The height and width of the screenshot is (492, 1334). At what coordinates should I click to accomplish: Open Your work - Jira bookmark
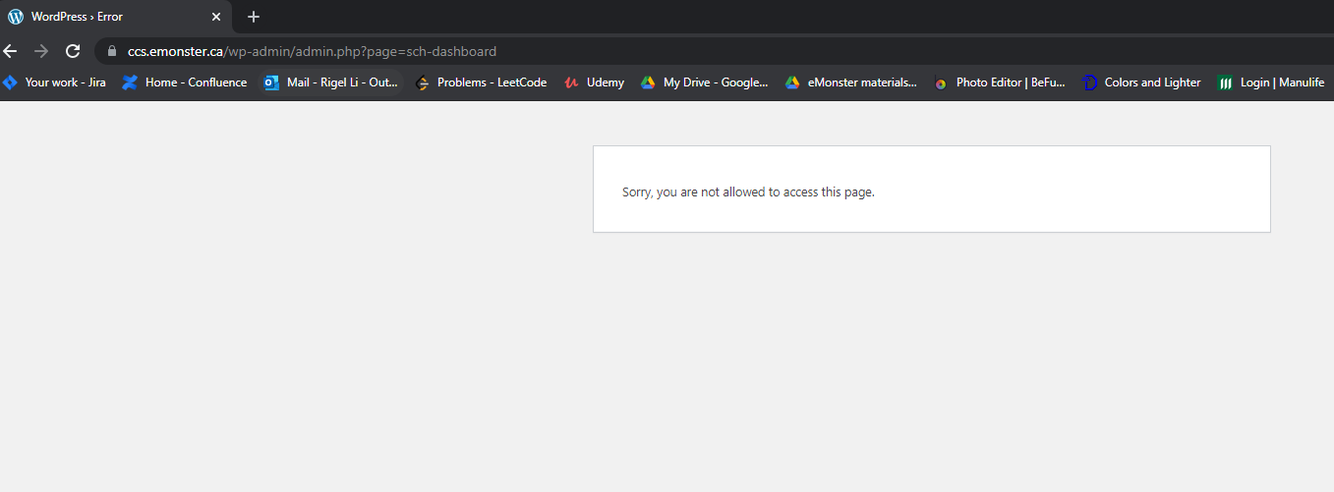tap(54, 82)
